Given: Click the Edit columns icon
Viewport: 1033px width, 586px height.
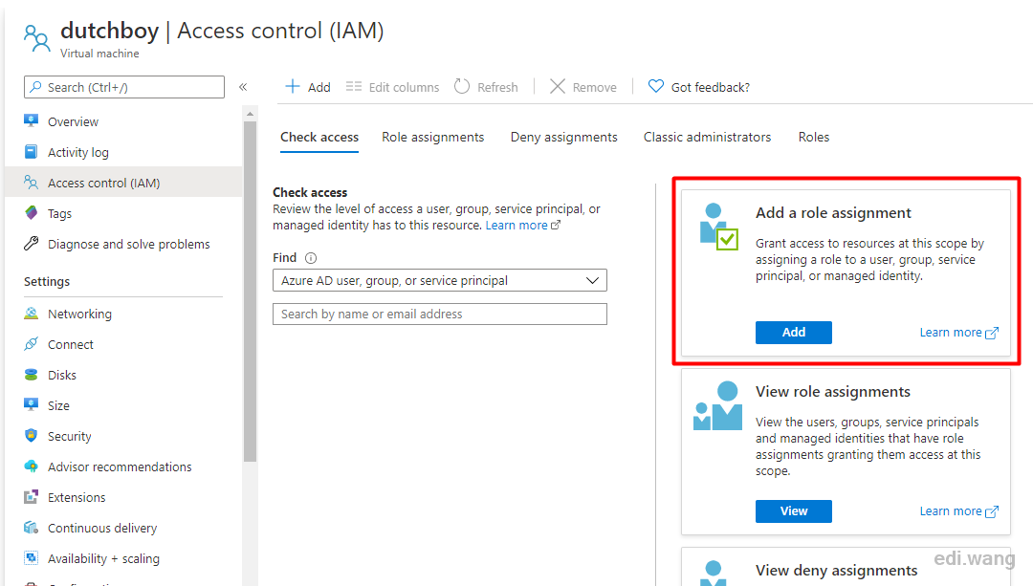Looking at the screenshot, I should (x=354, y=86).
